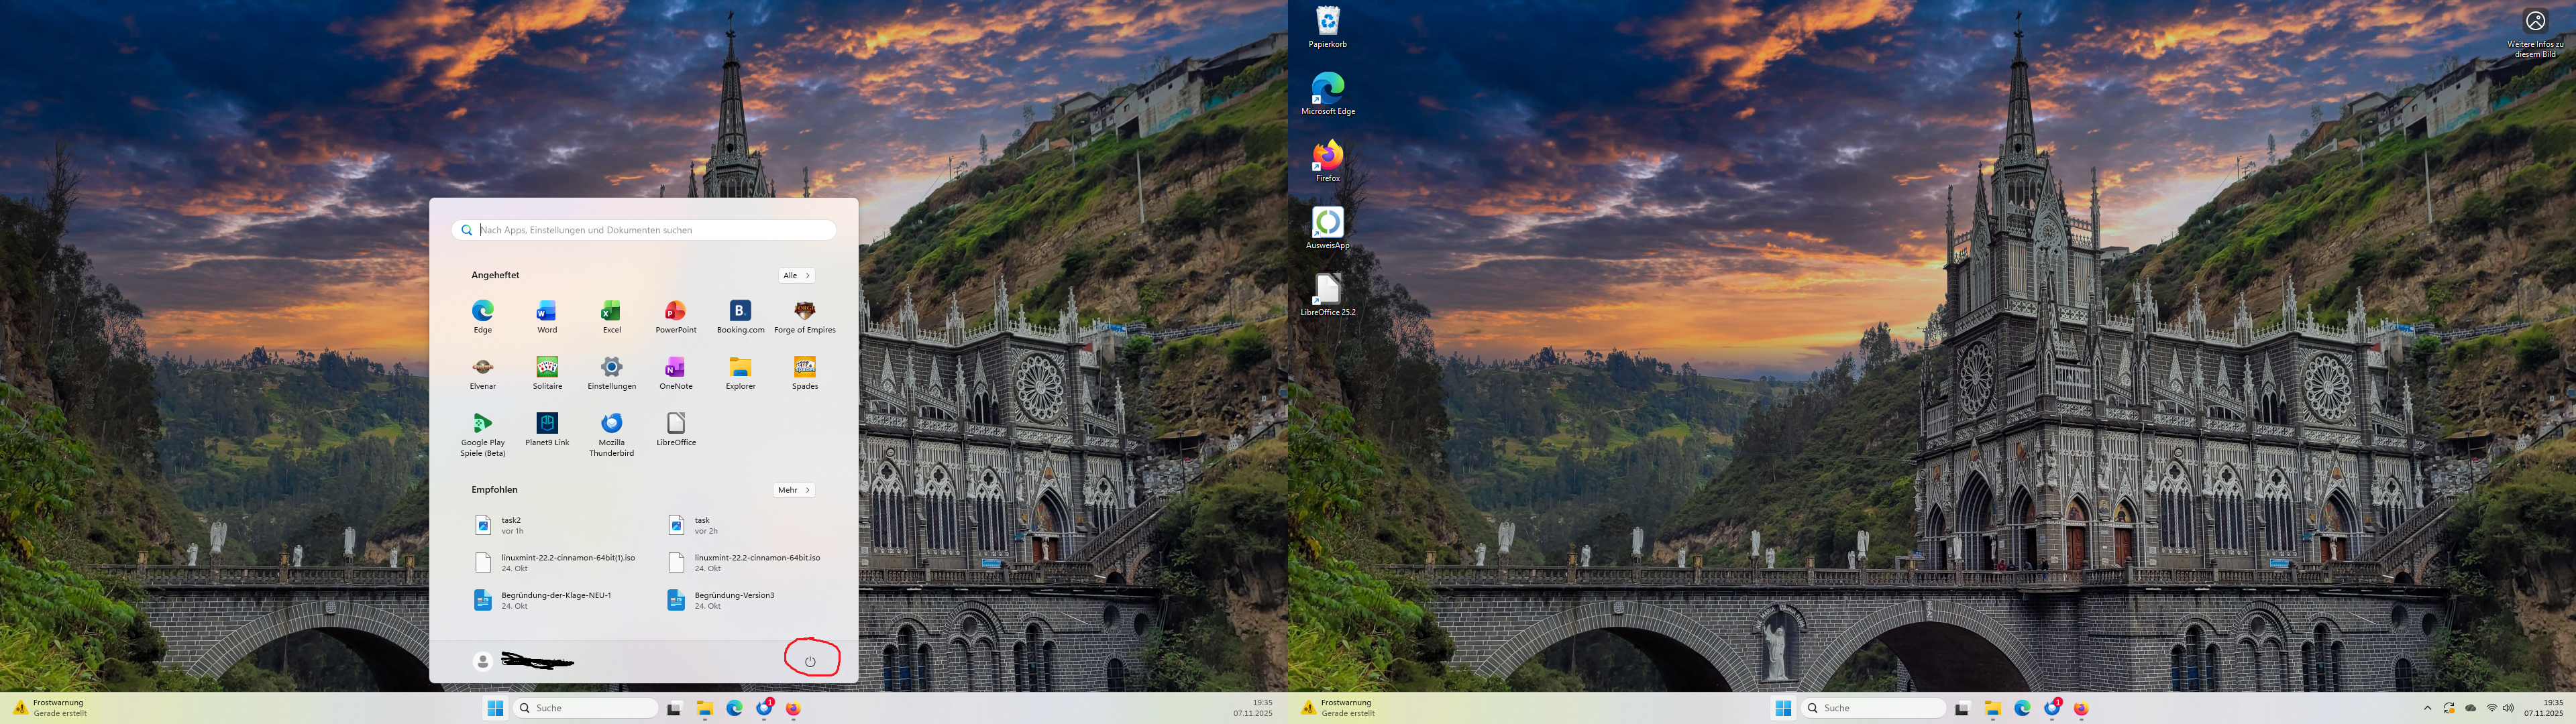
Task: Open Weitere Infos zu diesem Bild
Action: pos(2535,22)
